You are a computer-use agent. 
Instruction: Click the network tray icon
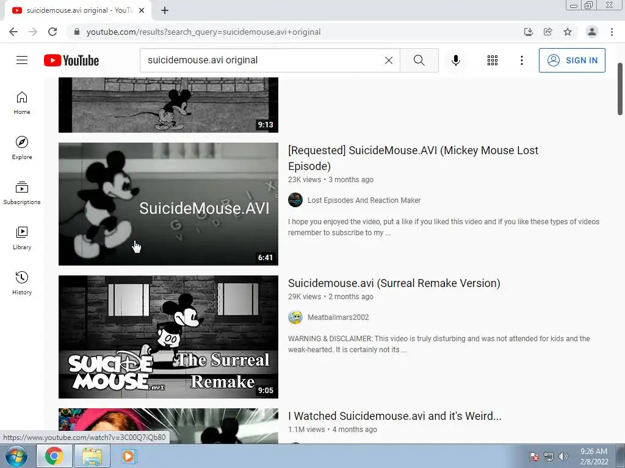click(549, 456)
